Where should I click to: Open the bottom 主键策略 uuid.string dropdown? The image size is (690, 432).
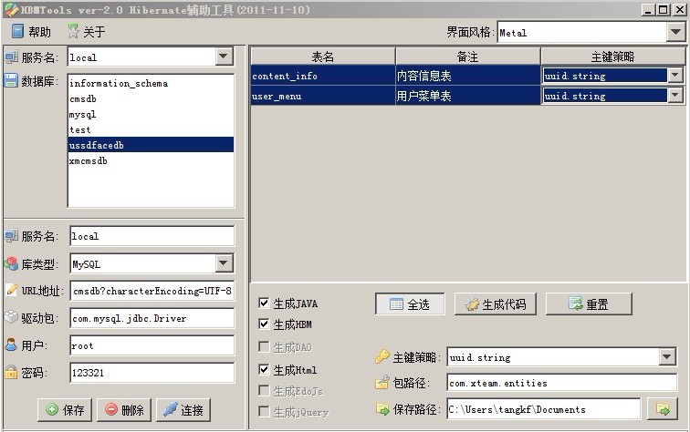(667, 357)
